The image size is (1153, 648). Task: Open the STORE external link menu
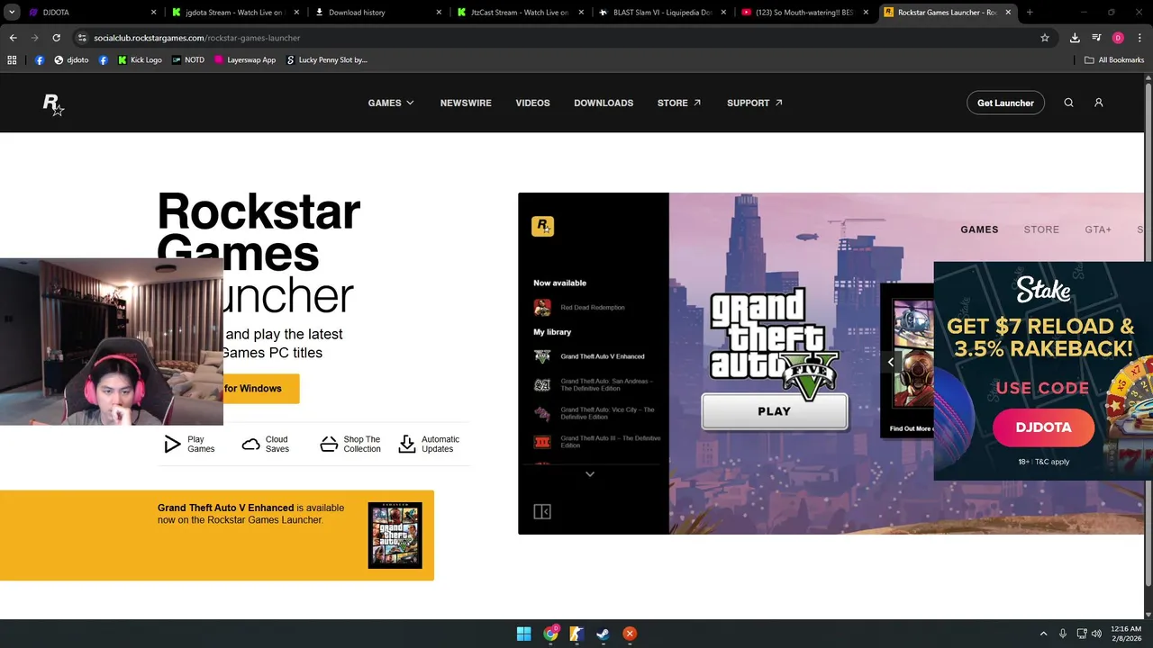point(679,103)
